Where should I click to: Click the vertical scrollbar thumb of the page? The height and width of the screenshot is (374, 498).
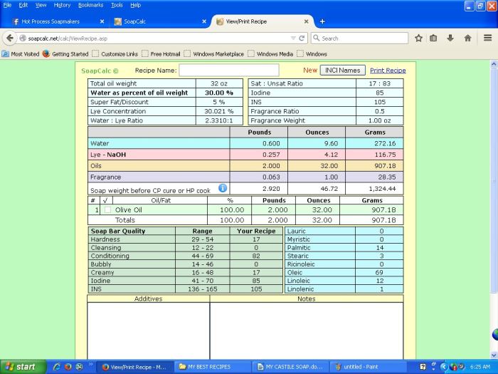(494, 180)
